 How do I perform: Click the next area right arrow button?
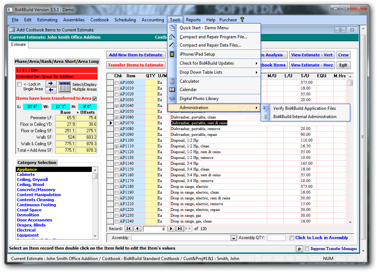pyautogui.click(x=51, y=83)
